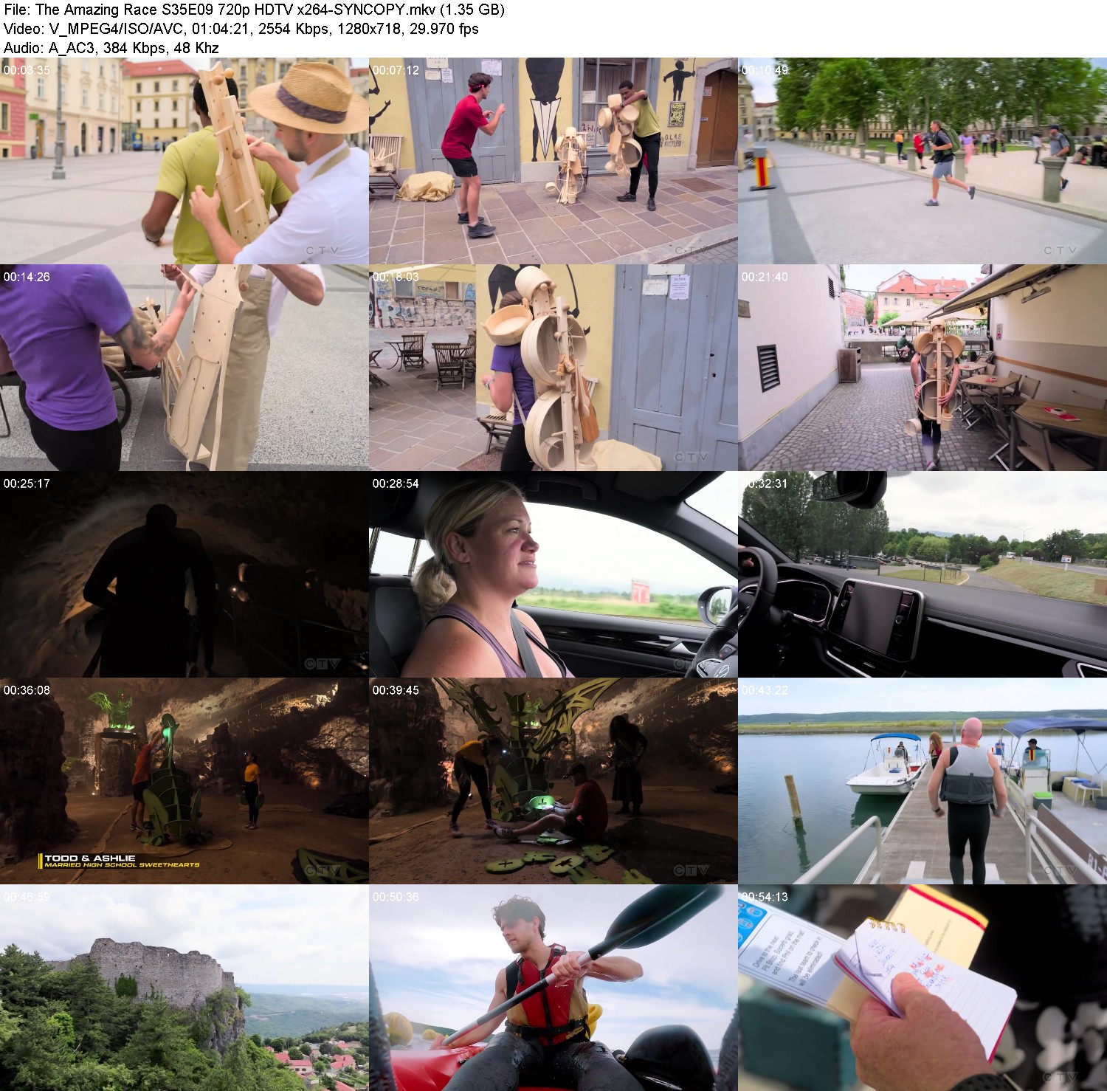Open the woman driving frame at 00:28:54
Screen dimensions: 1107x1091
point(553,574)
